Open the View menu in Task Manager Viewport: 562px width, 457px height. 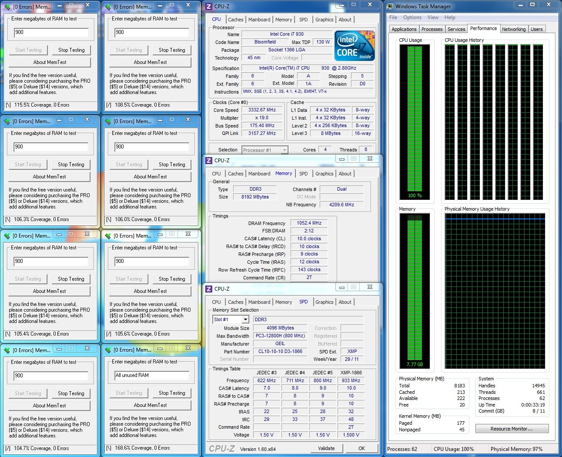pyautogui.click(x=433, y=17)
